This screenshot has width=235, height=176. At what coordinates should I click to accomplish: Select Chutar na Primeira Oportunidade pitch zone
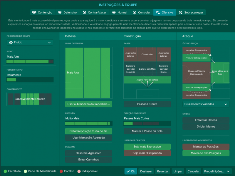click(196, 73)
